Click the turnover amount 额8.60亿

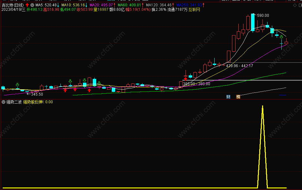coord(117,9)
